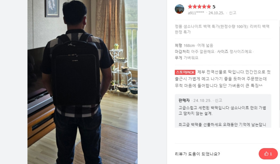This screenshot has width=280, height=164.
Task: Click the 리뷰가 도움이 되었나요 prompt
Action: 197,154
